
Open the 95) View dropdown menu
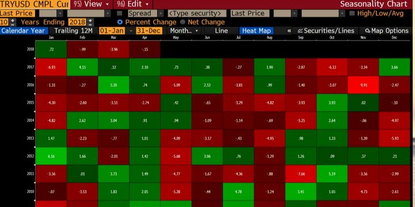pos(91,4)
